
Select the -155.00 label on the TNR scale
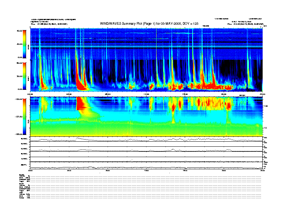19,134
